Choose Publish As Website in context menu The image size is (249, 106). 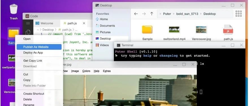pyautogui.click(x=39, y=47)
